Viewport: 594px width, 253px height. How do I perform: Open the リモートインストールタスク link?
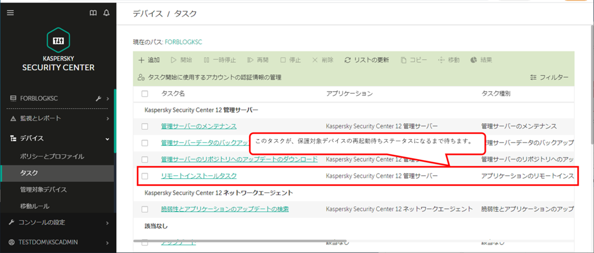[198, 176]
